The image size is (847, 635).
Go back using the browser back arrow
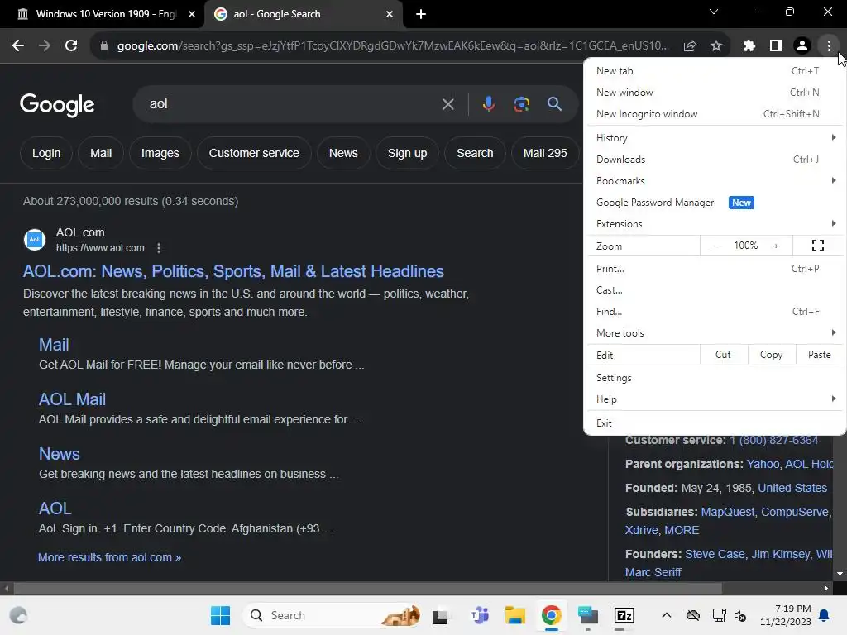click(x=18, y=46)
